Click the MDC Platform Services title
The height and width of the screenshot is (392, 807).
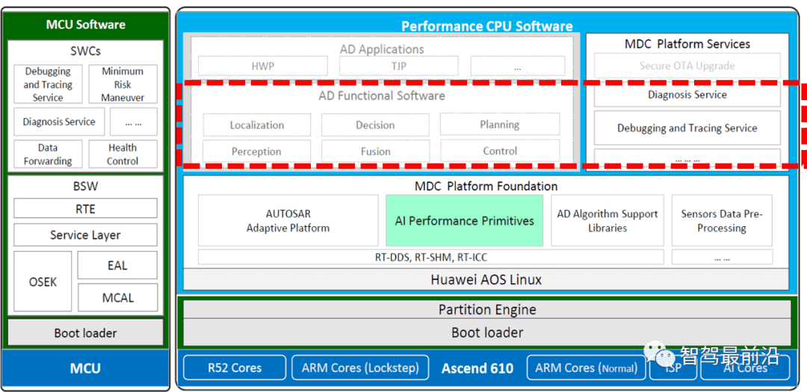click(687, 44)
